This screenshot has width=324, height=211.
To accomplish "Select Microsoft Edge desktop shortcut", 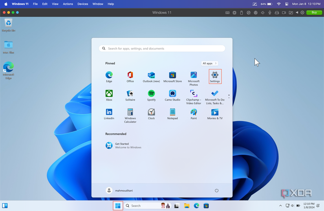I will (9, 70).
